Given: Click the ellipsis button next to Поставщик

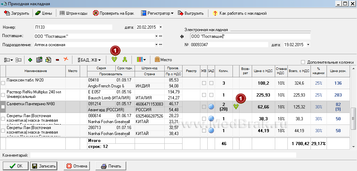Looking at the screenshot, I should (x=160, y=36).
